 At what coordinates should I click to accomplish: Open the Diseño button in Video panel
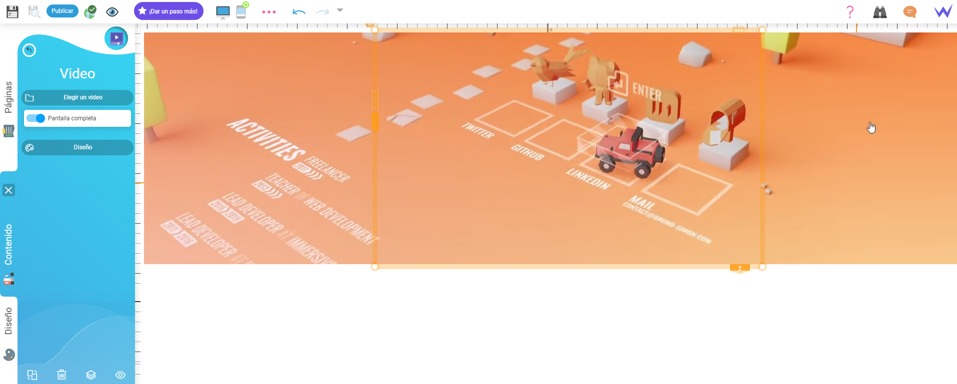77,147
